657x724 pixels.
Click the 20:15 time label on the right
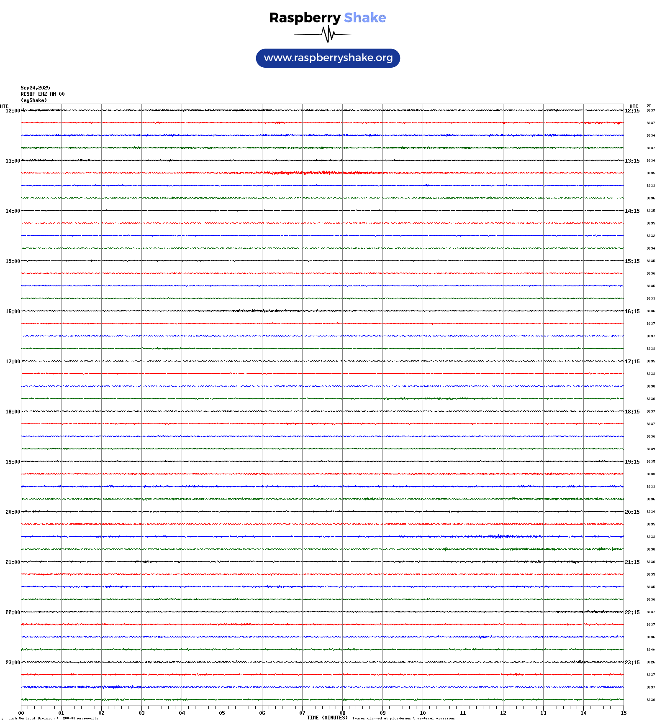tap(632, 512)
